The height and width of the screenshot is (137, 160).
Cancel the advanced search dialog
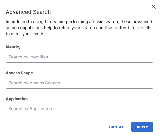point(117,127)
